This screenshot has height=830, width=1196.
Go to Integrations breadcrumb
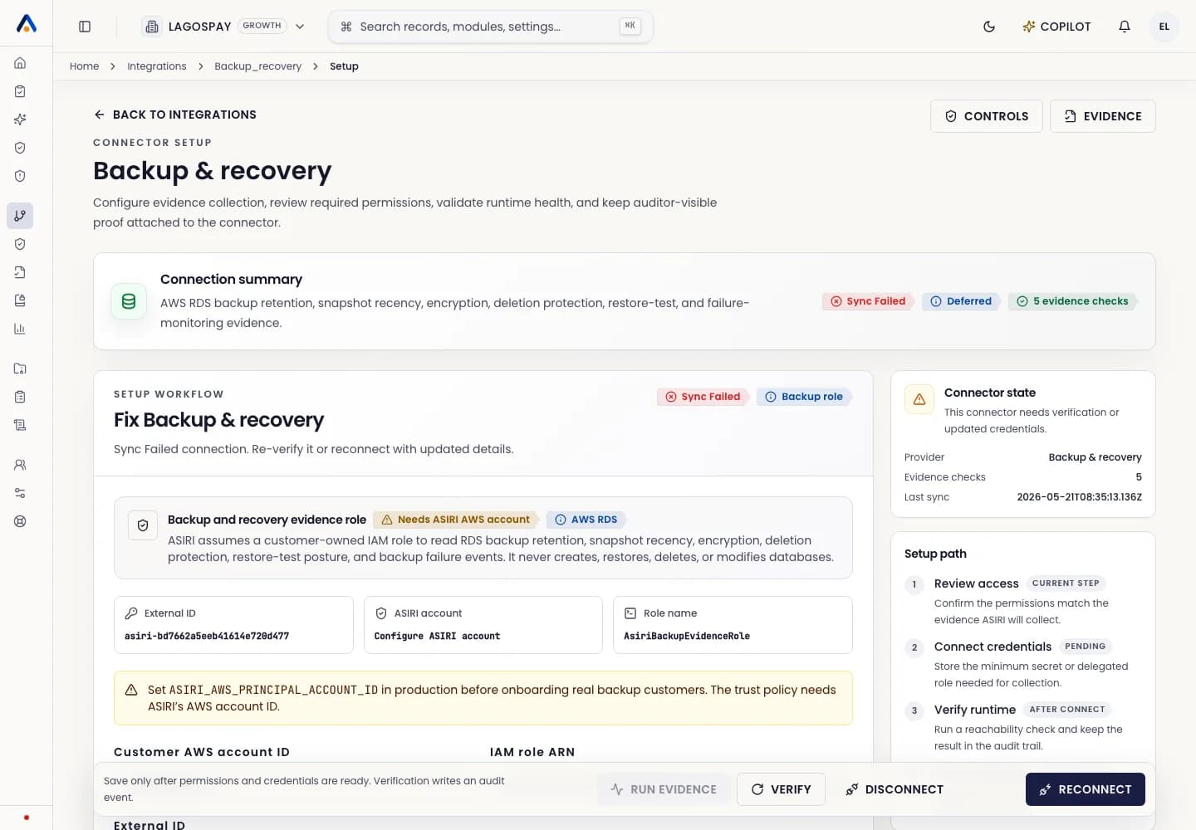click(x=157, y=66)
